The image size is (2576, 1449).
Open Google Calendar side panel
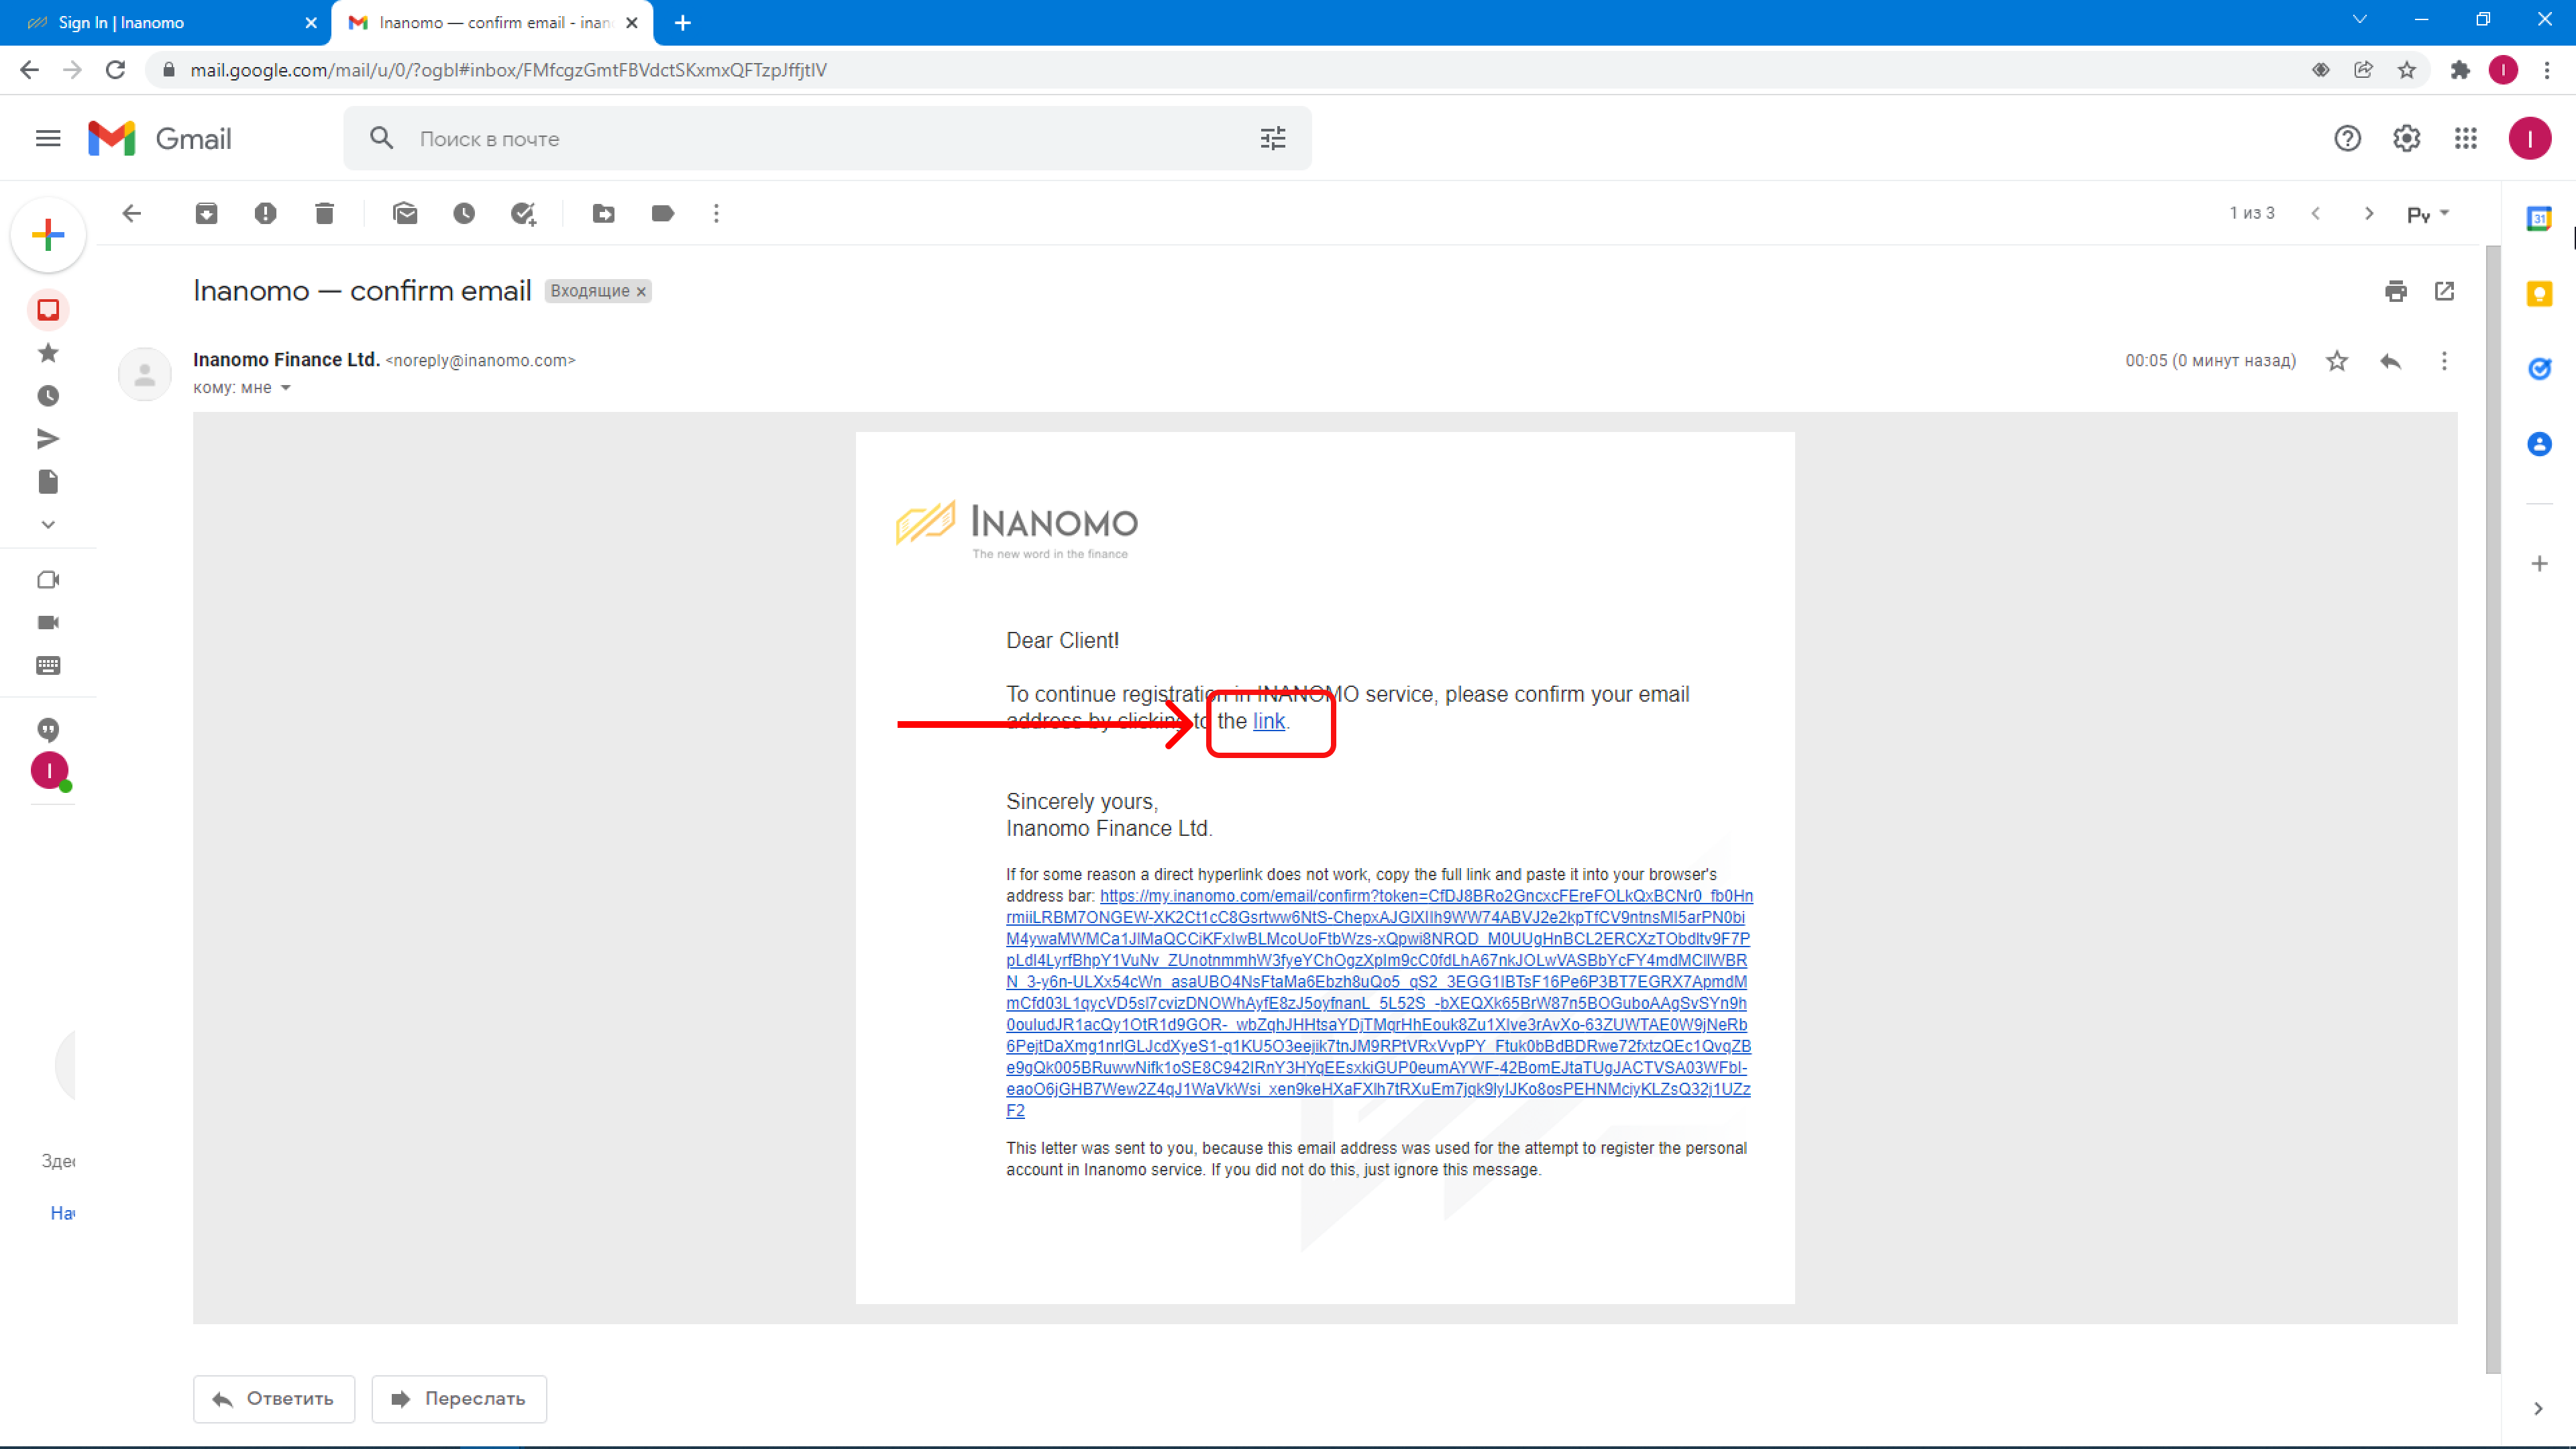pos(2539,218)
